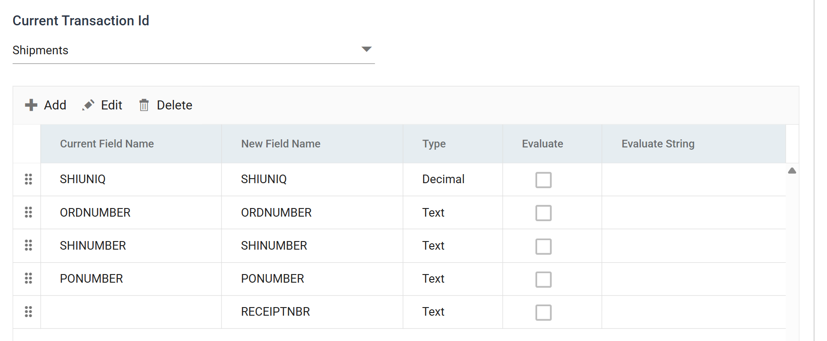Viewport: 827px width, 341px height.
Task: Click the SHIUNIQ new field name cell
Action: tap(313, 180)
